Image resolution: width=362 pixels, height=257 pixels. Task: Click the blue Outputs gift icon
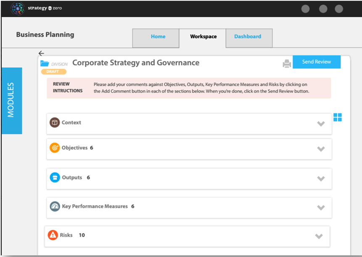pyautogui.click(x=55, y=177)
